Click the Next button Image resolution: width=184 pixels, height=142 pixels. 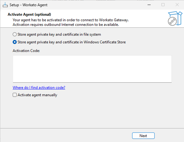(x=143, y=136)
